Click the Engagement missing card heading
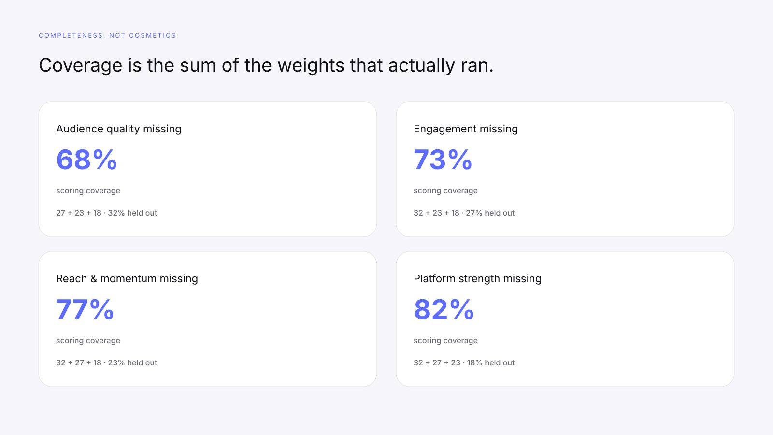 (466, 129)
